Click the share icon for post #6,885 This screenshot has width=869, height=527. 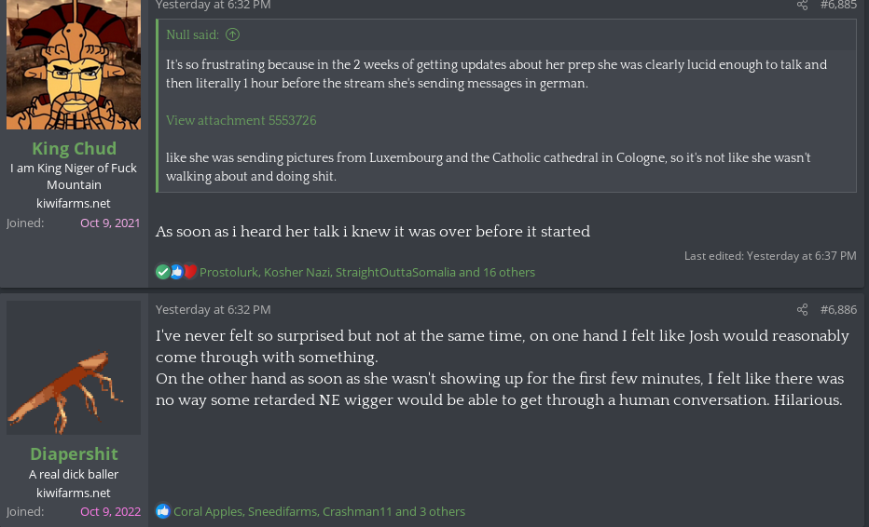[802, 6]
